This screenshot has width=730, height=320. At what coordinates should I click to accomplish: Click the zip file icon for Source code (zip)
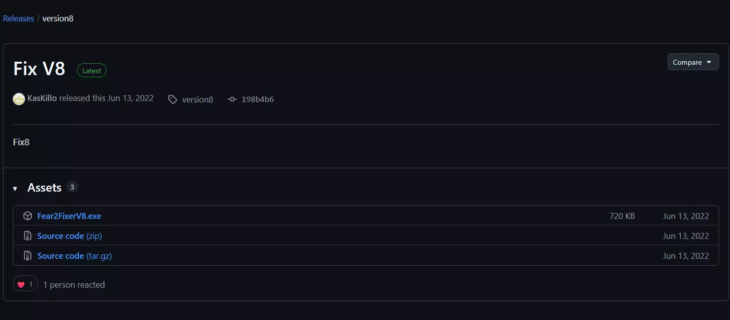point(28,236)
